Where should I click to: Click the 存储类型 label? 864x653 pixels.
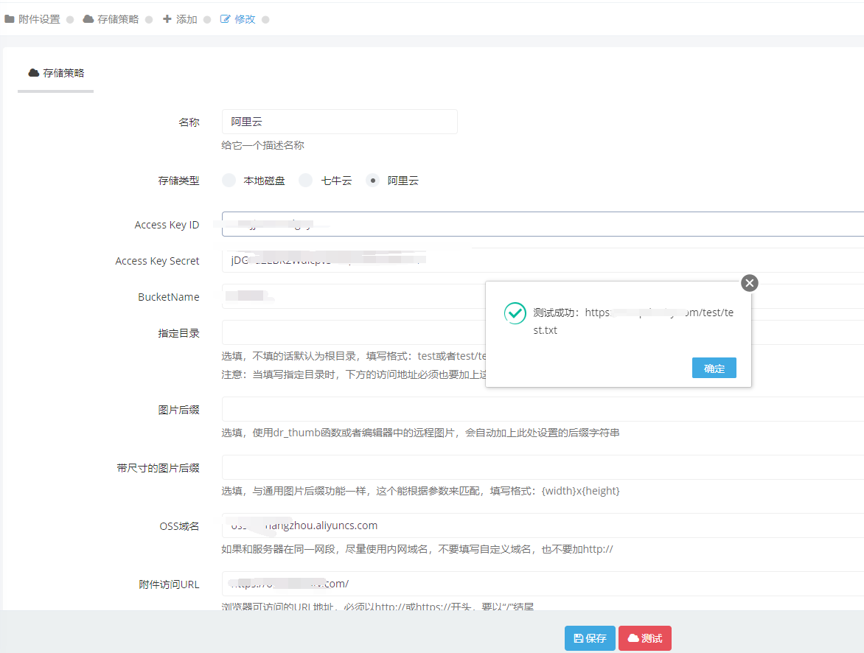[x=178, y=181]
